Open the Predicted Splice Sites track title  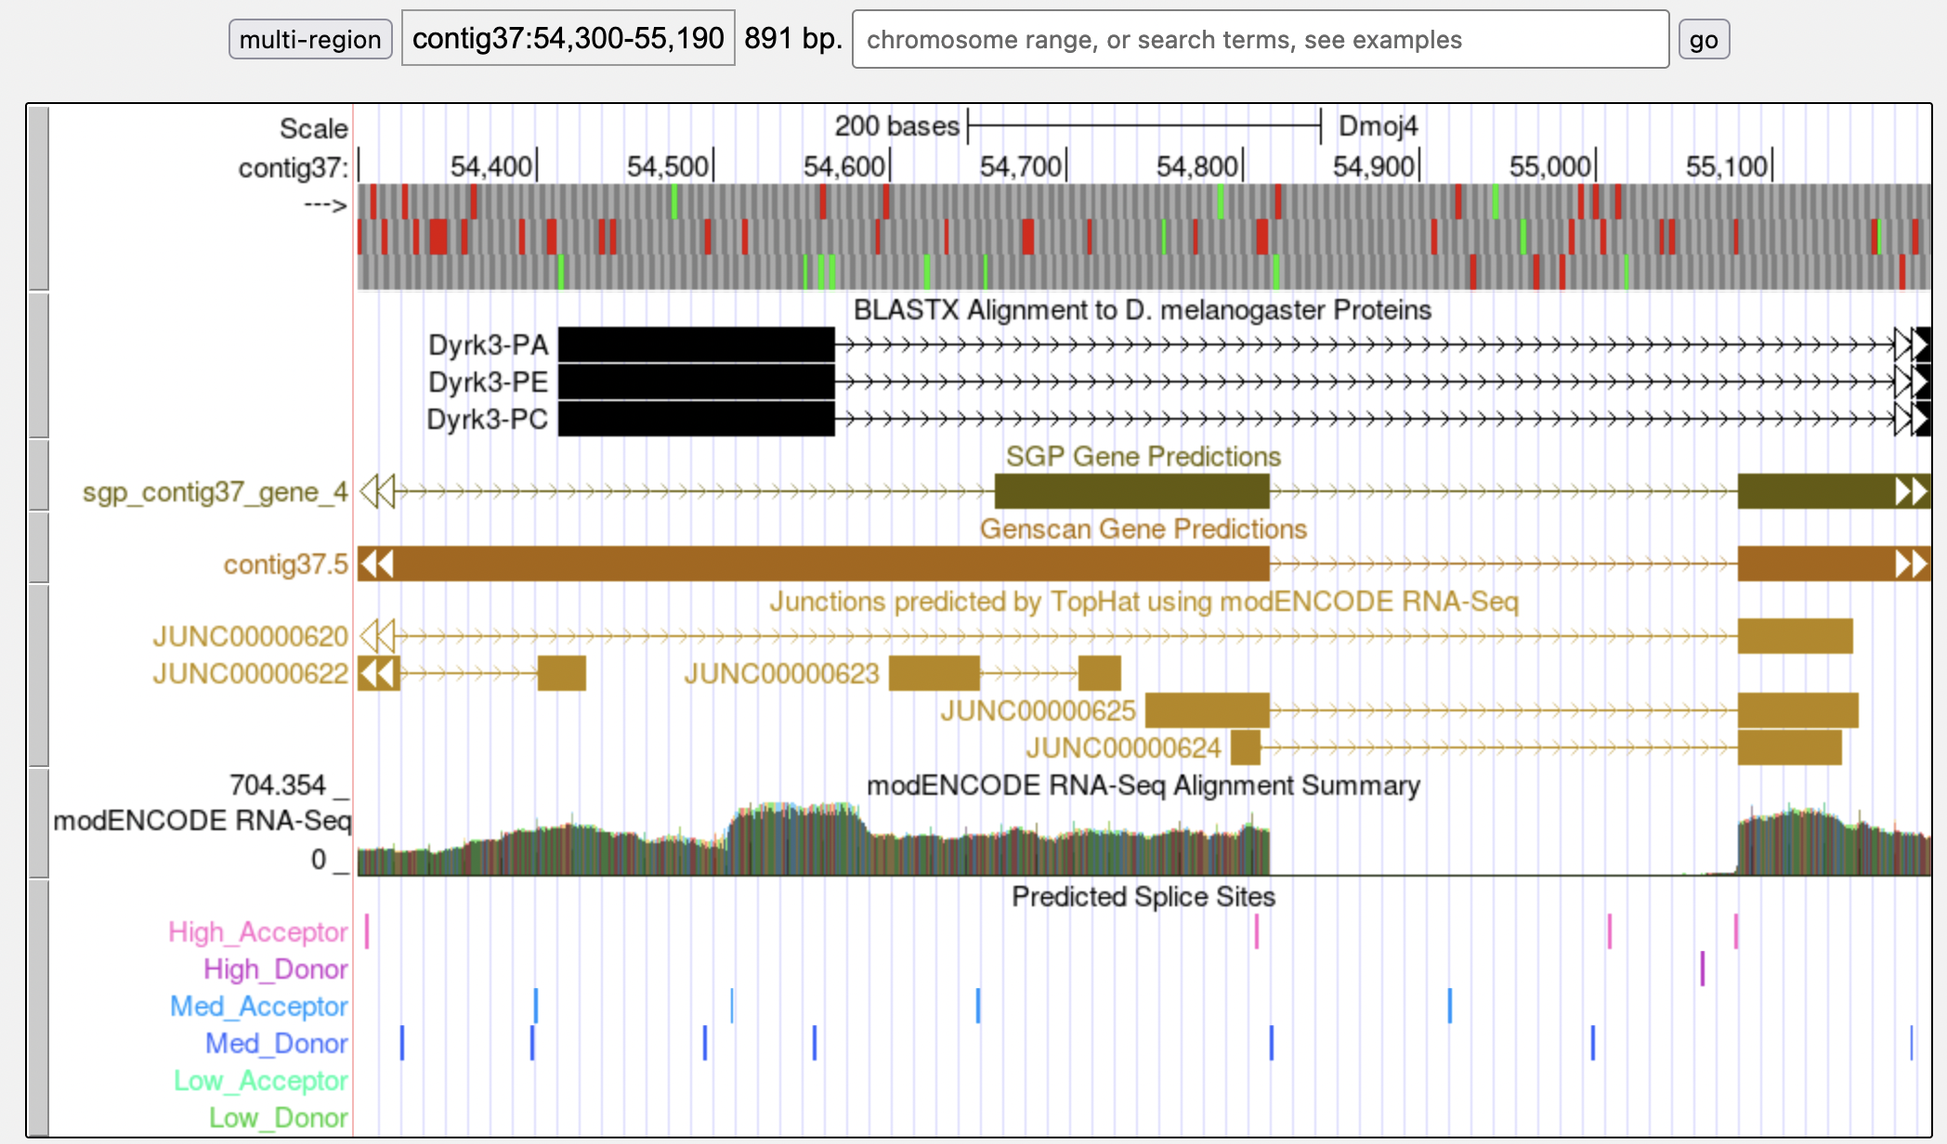pyautogui.click(x=1143, y=896)
